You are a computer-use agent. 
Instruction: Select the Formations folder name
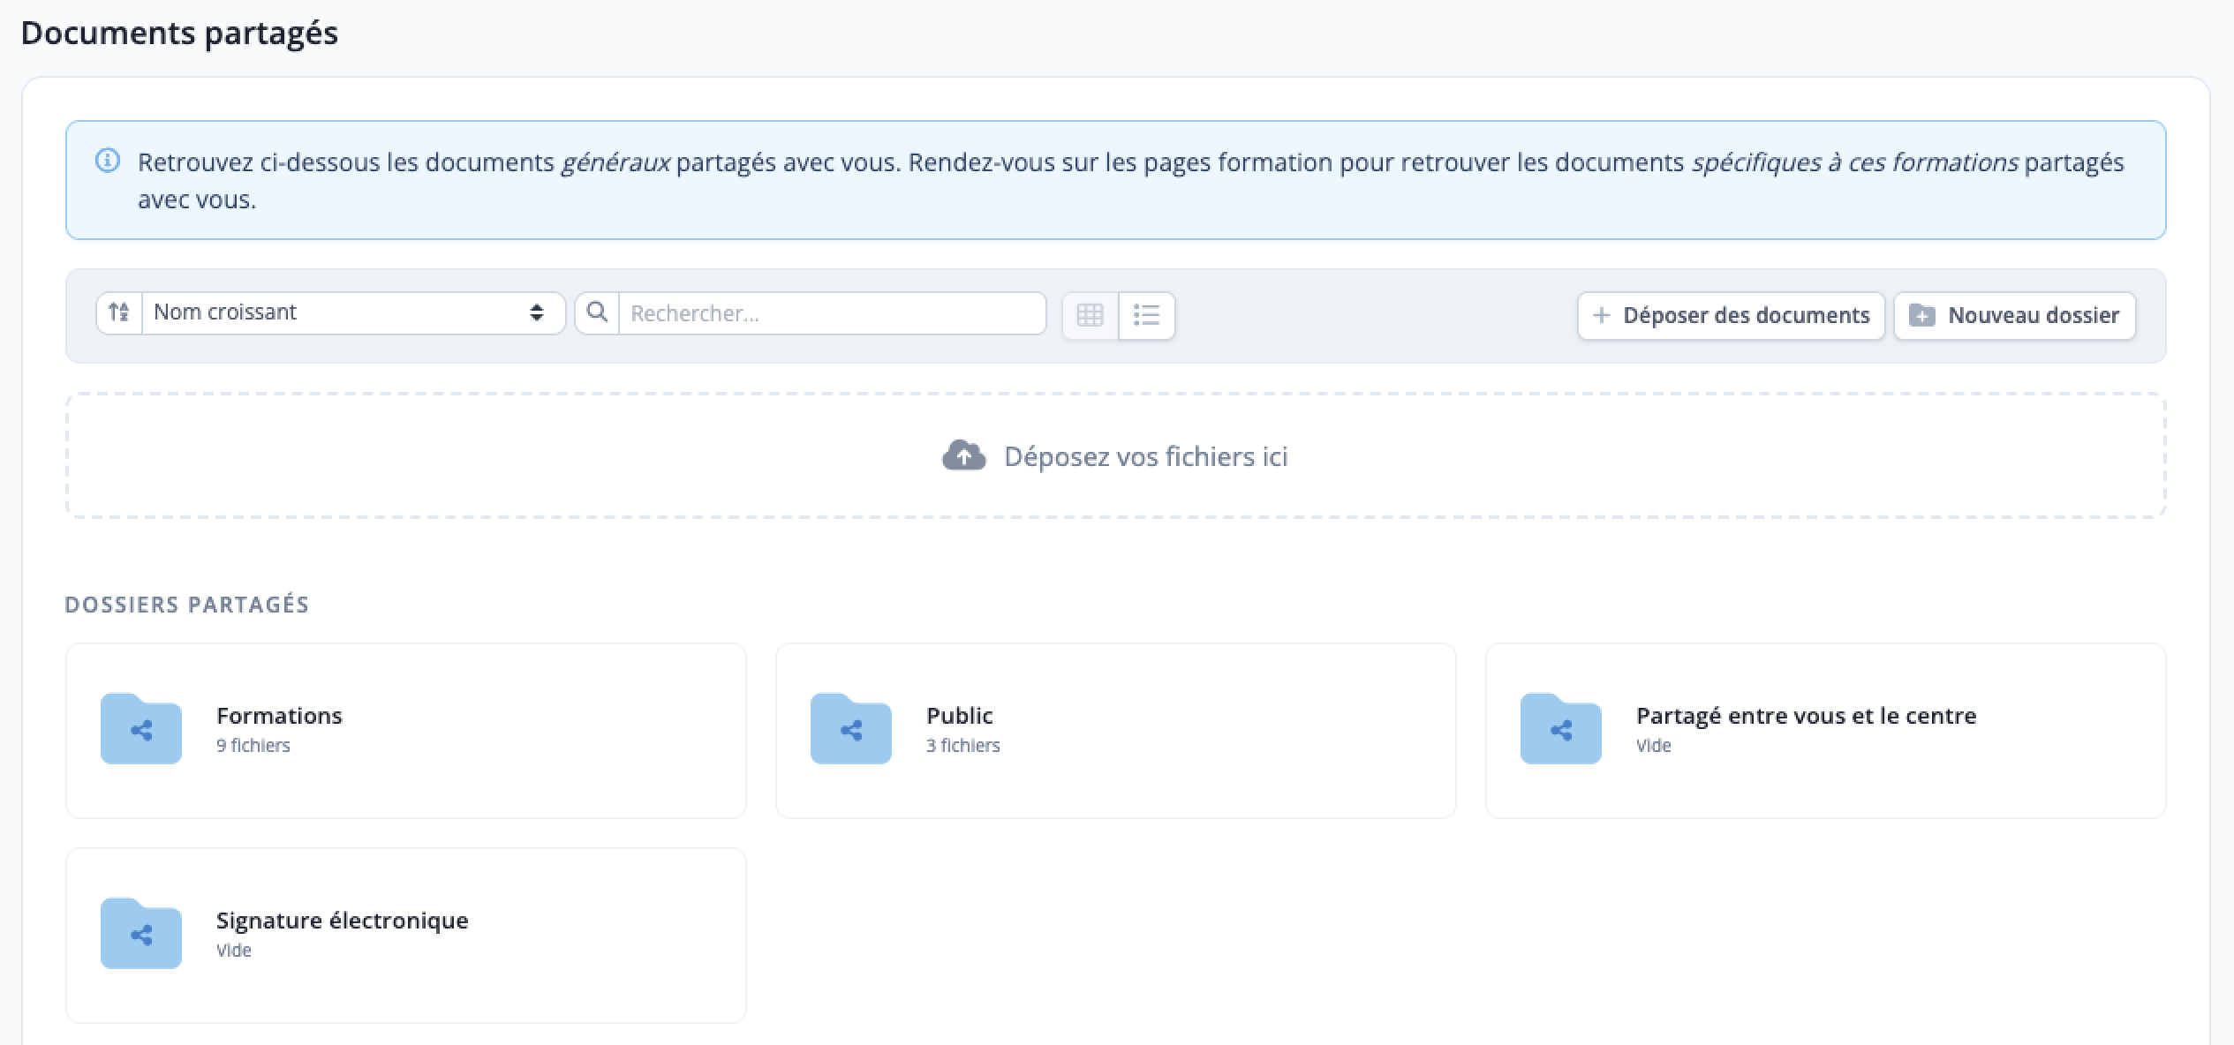pyautogui.click(x=279, y=716)
